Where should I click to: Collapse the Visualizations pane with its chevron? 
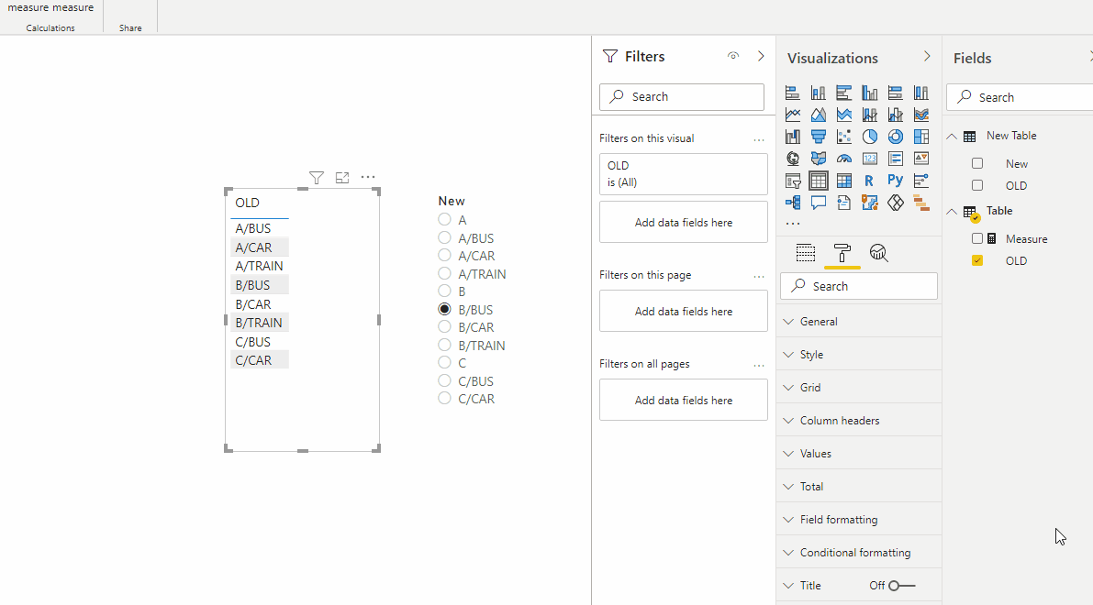(x=926, y=56)
